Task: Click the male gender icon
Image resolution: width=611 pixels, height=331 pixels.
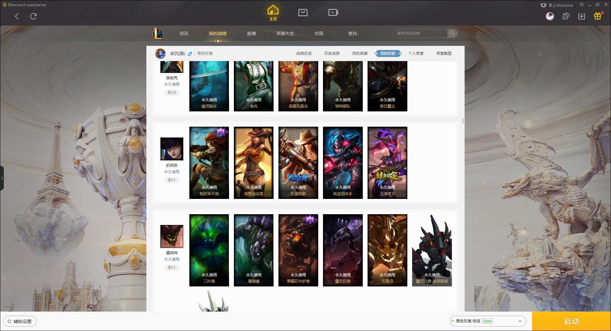Action: pos(190,54)
